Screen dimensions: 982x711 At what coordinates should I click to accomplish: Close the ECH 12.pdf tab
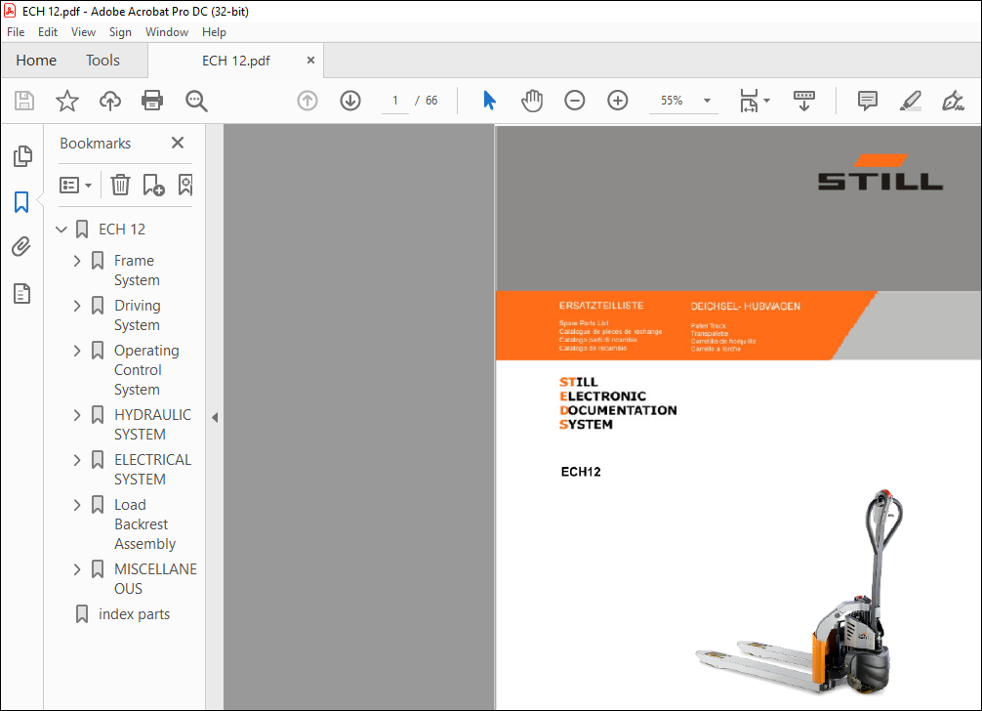[x=310, y=61]
